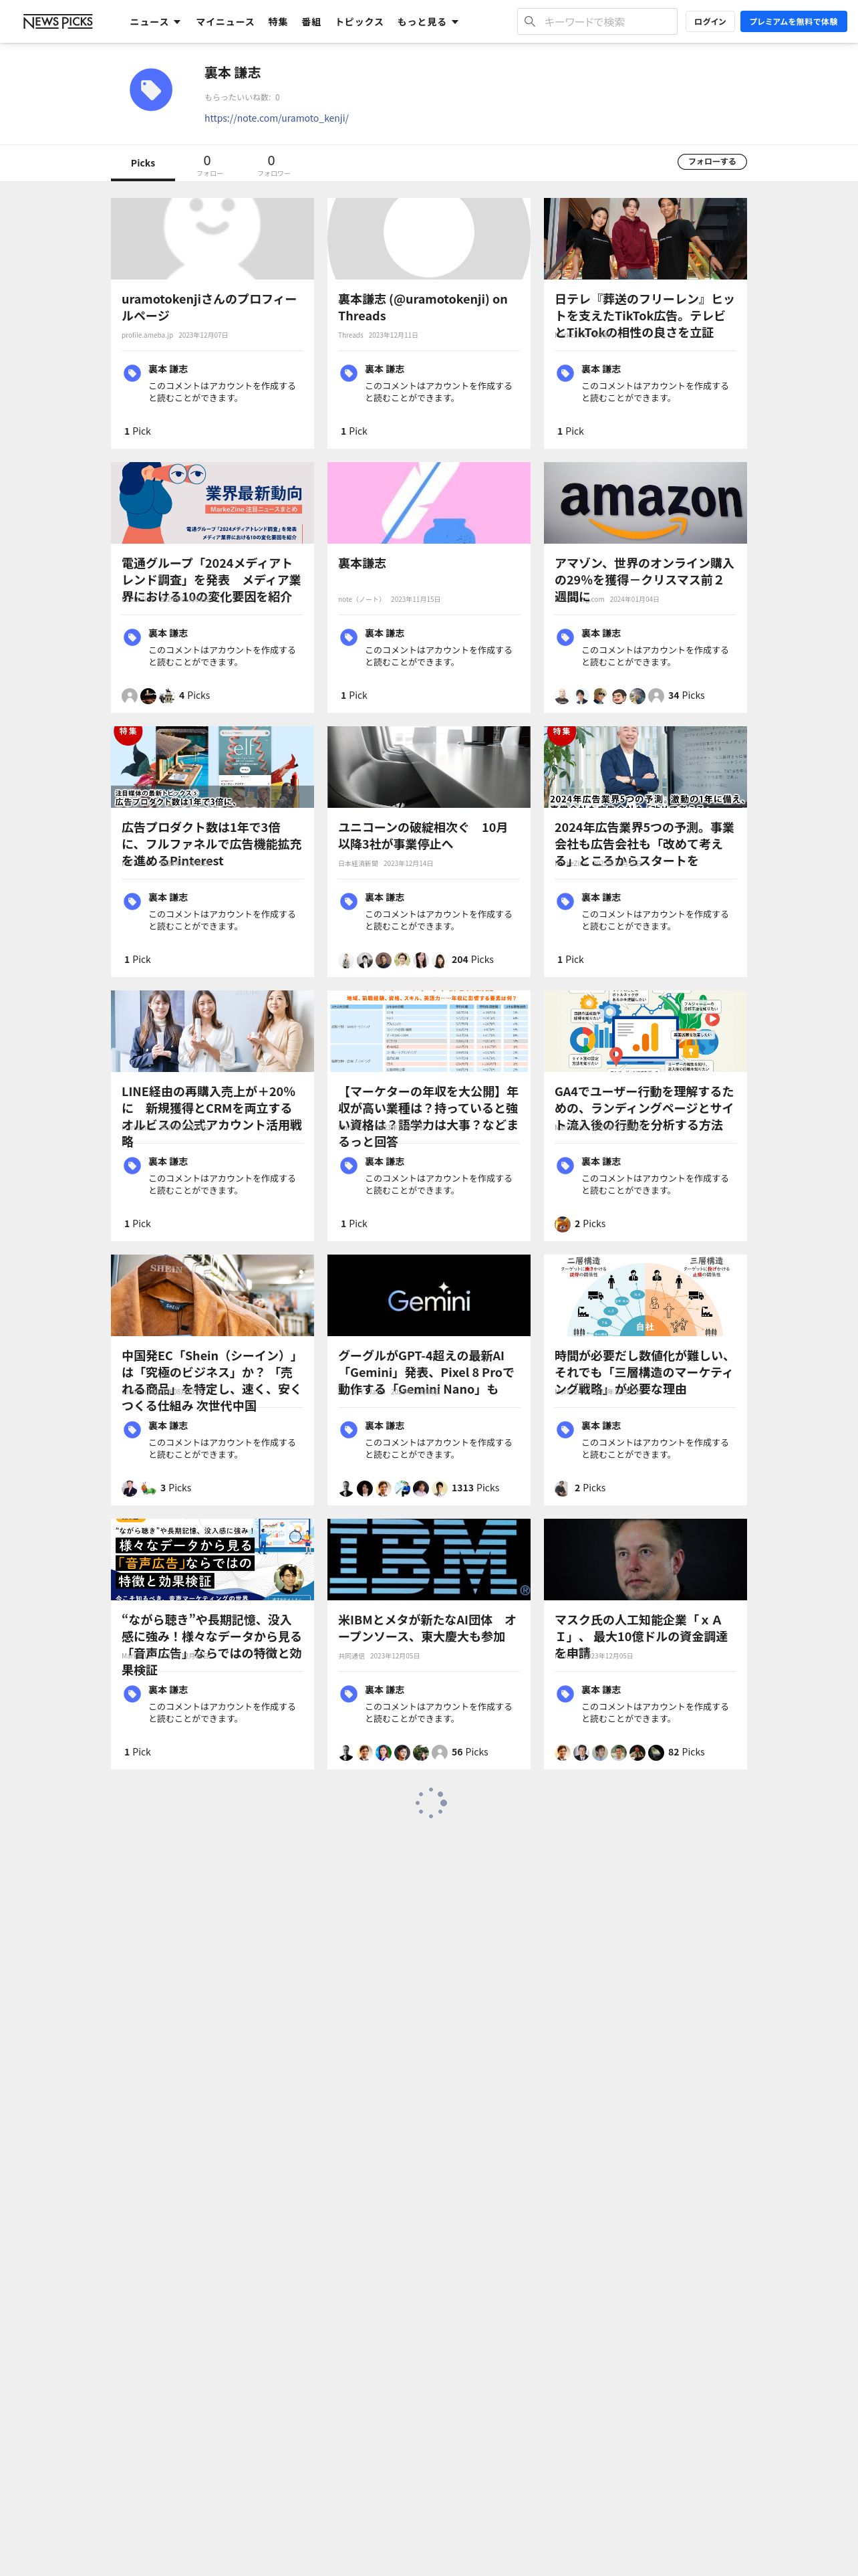Click the フォローする button
The image size is (858, 2576).
click(712, 161)
